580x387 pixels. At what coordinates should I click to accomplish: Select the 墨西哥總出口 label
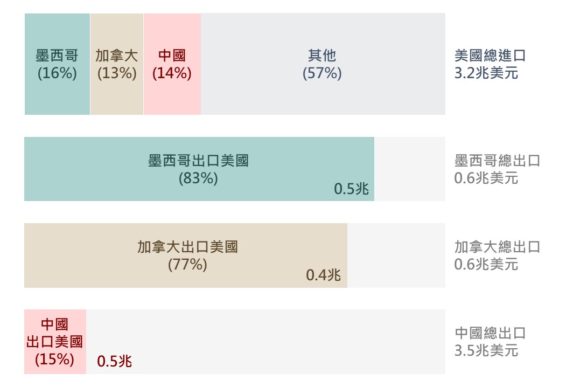pyautogui.click(x=497, y=161)
